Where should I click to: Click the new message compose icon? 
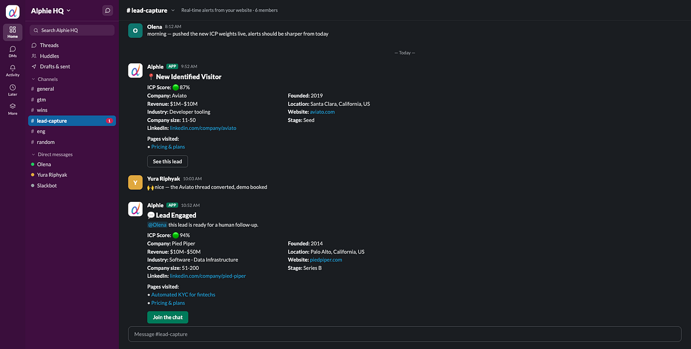pos(108,10)
